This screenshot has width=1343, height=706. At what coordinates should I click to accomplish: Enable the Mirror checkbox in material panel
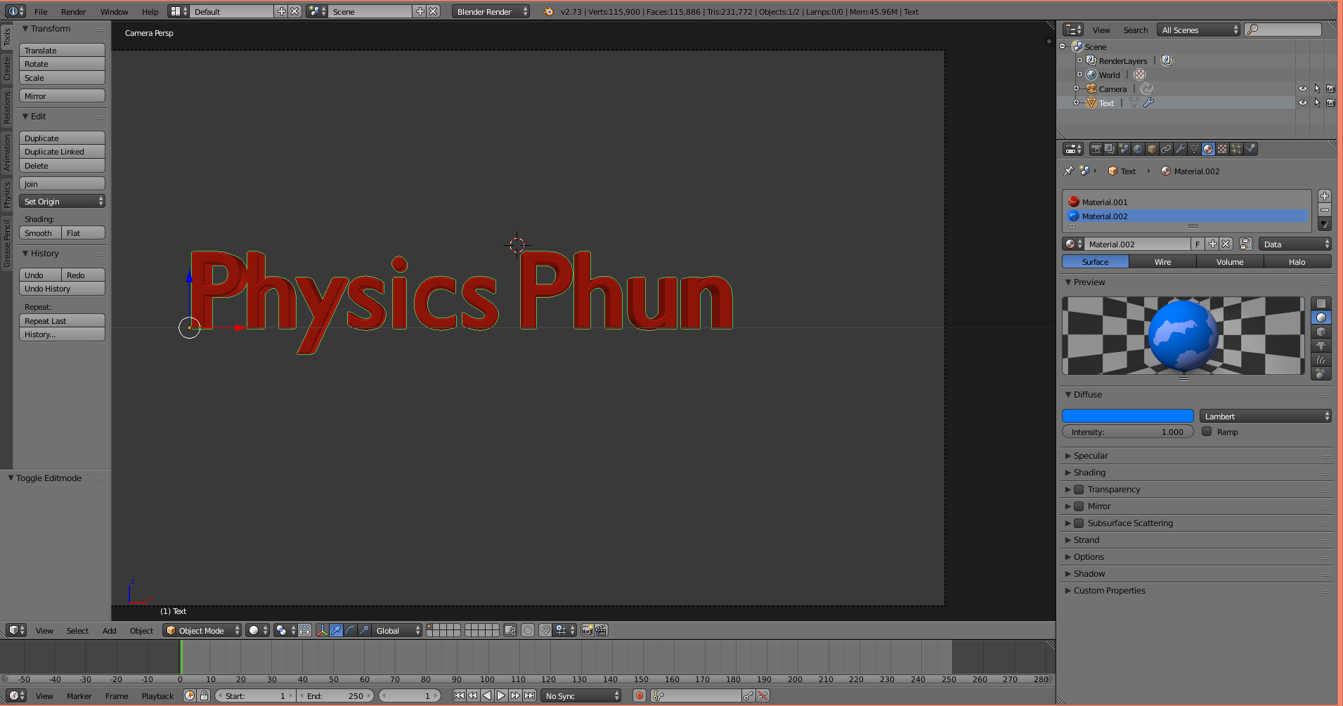coord(1079,506)
